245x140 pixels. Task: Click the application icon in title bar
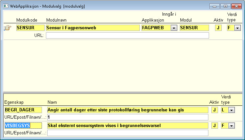(x=6, y=6)
